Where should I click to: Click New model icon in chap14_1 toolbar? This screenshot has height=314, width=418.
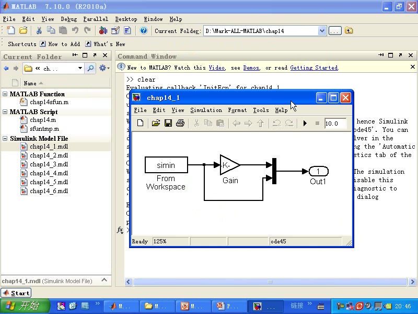click(140, 123)
